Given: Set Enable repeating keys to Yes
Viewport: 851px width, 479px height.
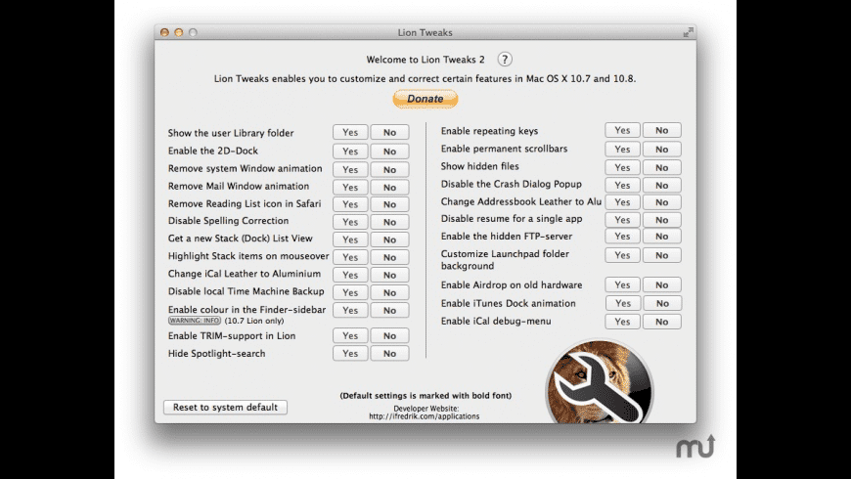Looking at the screenshot, I should pos(622,130).
